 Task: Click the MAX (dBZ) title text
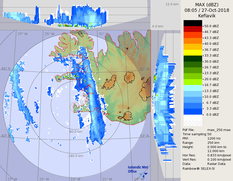point(207,5)
